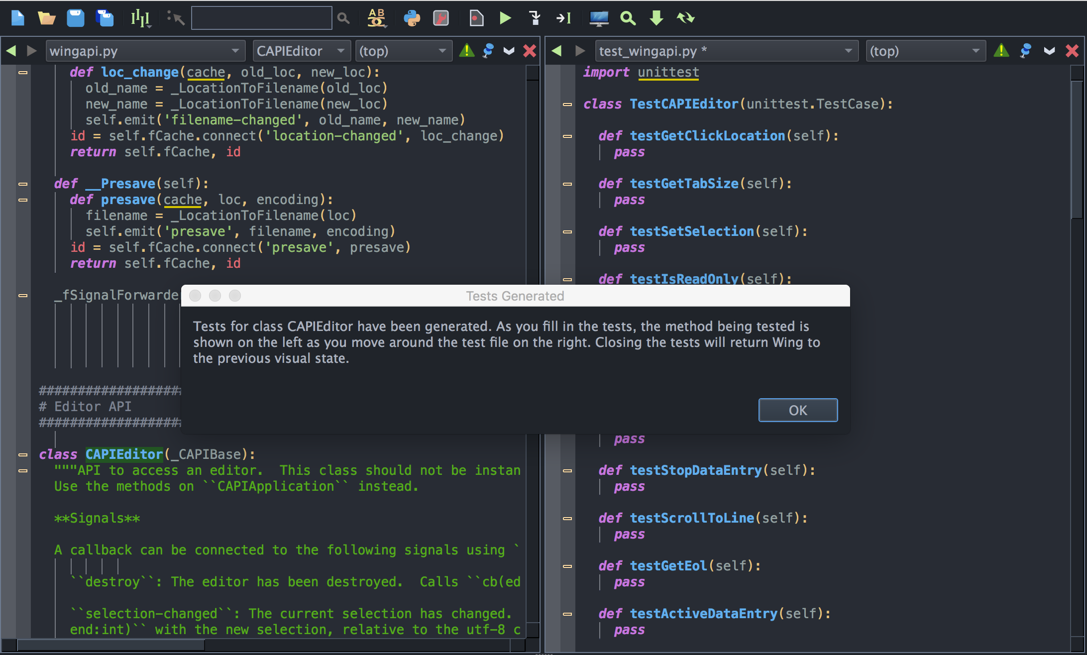Collapse testActiveDataEntry fold marker
The height and width of the screenshot is (655, 1087).
[x=567, y=614]
